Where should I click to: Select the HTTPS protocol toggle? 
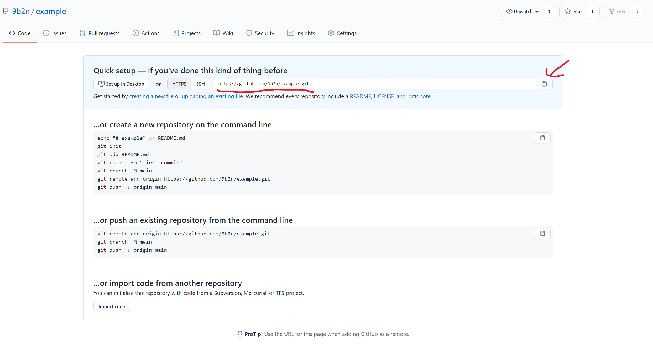coord(179,84)
